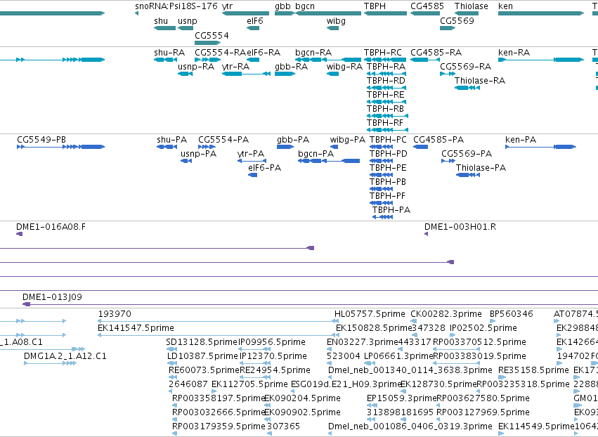Viewport: 598px width, 437px height.
Task: Click the ken-PA protein label
Action: click(521, 140)
